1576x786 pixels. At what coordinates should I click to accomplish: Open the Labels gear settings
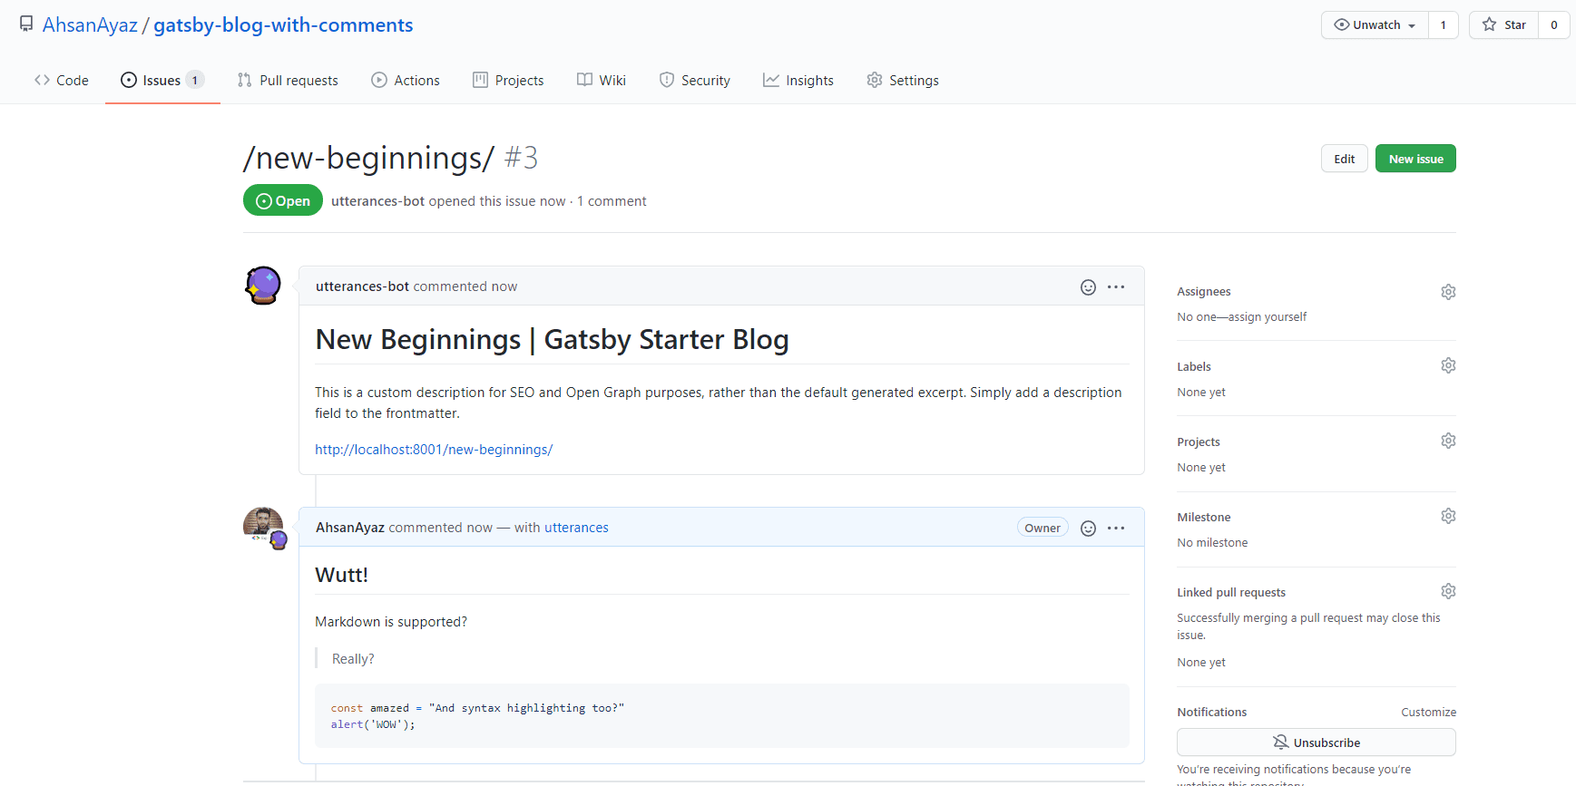(x=1448, y=365)
